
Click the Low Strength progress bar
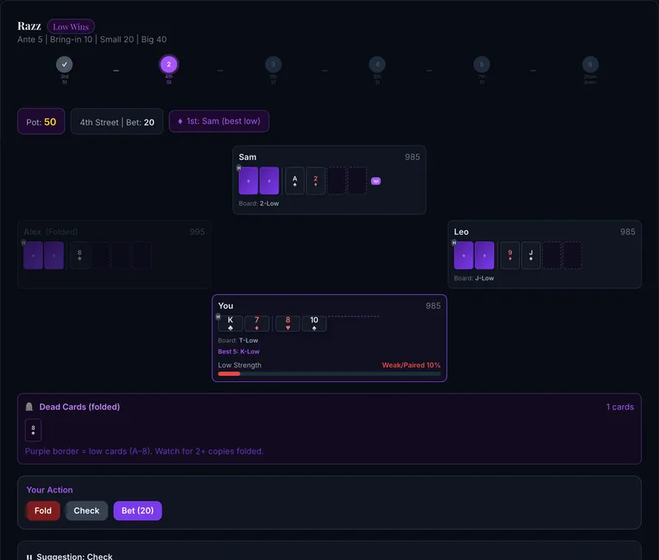click(x=329, y=374)
